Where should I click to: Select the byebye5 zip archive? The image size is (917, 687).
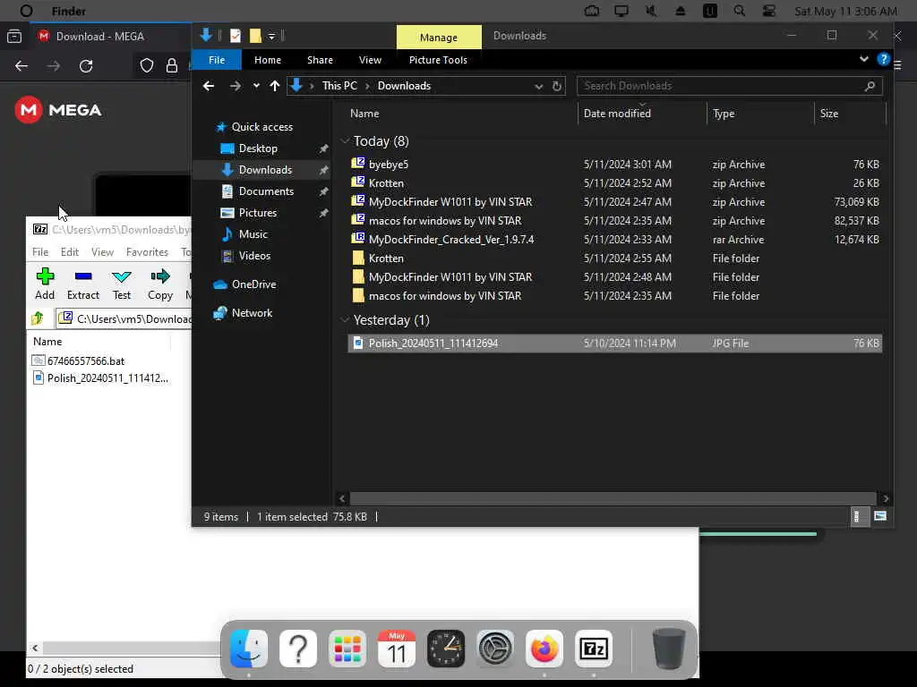pos(614,165)
